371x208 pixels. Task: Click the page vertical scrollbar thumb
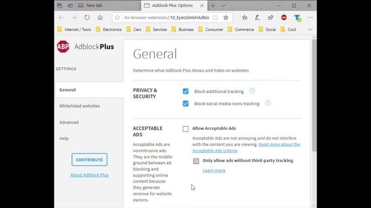click(314, 95)
